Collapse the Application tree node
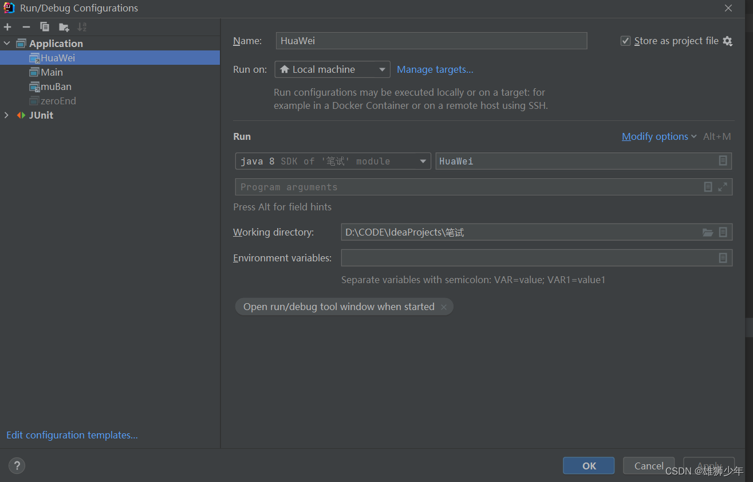 [7, 44]
